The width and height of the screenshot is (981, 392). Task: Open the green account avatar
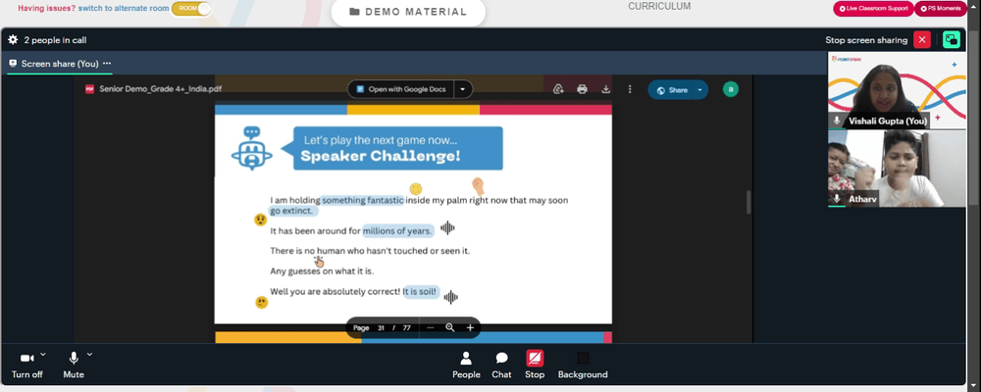[730, 89]
